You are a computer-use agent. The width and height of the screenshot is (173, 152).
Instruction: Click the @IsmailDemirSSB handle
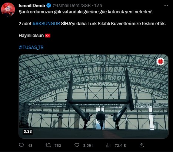(x=71, y=6)
